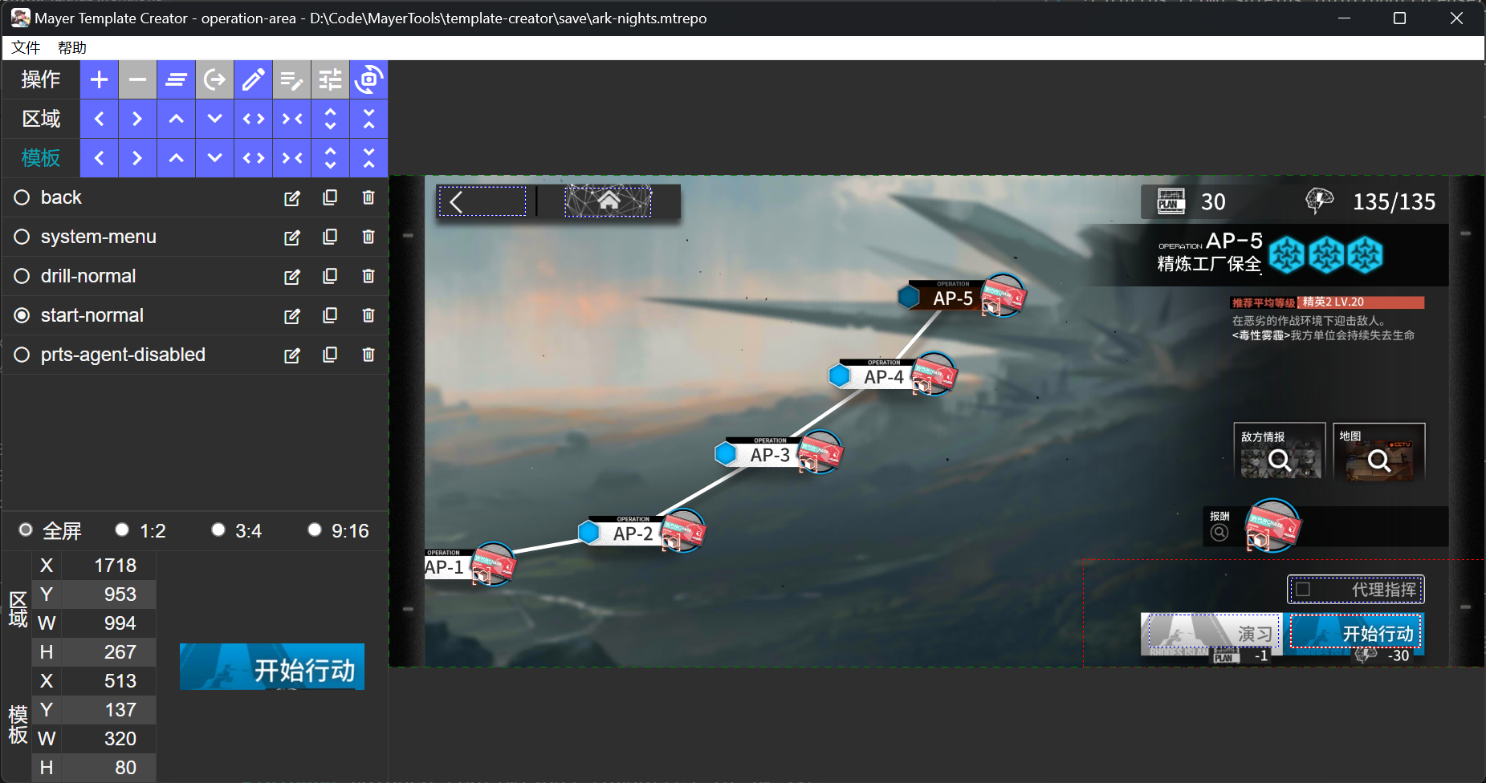The image size is (1486, 783).
Task: Select the back template radio button
Action: [x=22, y=197]
